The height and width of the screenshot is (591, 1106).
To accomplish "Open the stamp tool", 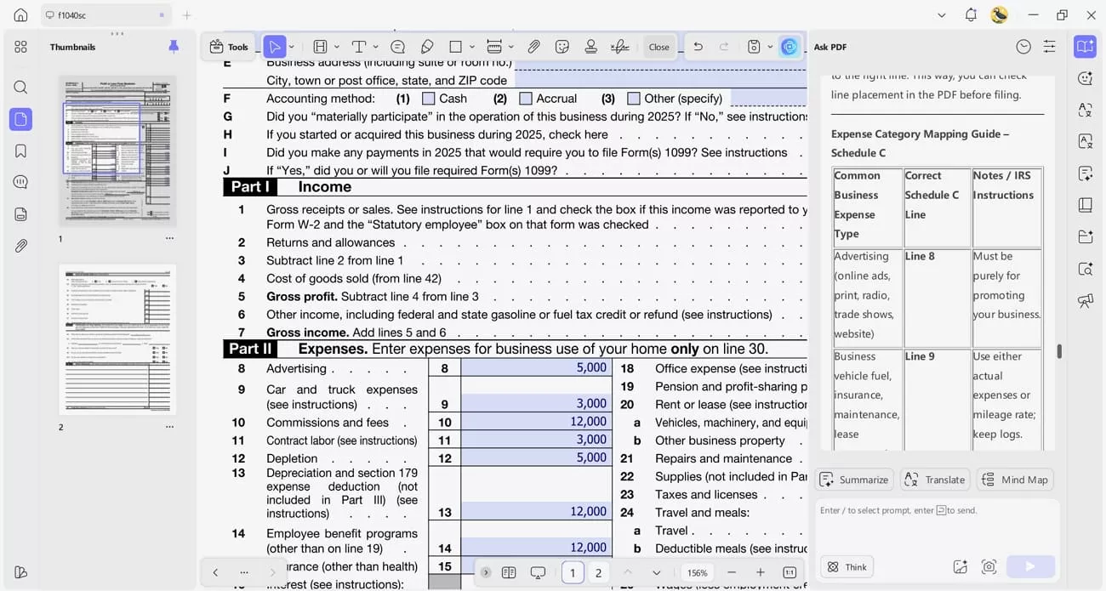I will coord(590,47).
